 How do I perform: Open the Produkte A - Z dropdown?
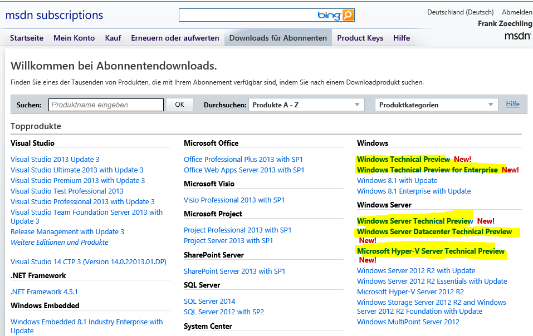coord(306,105)
